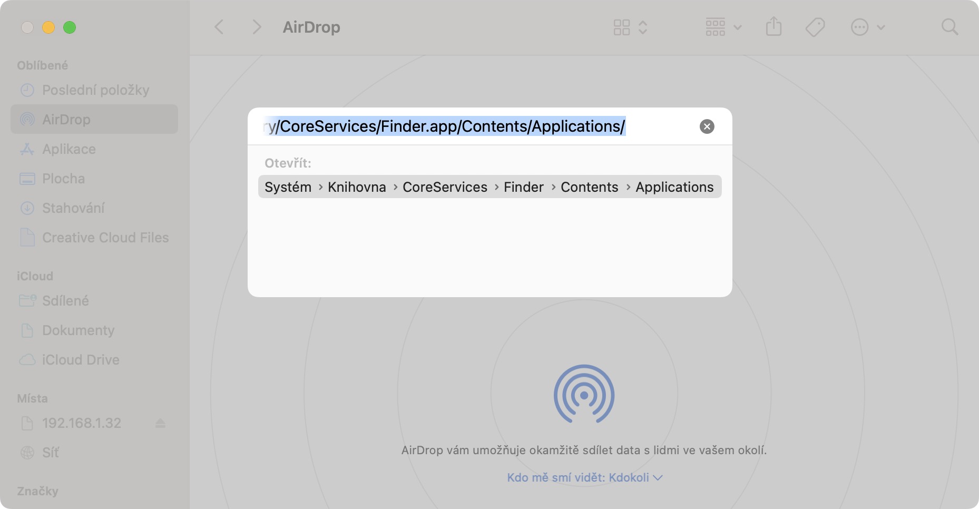This screenshot has height=509, width=979.
Task: Open the group-by options dropdown
Action: click(x=723, y=27)
